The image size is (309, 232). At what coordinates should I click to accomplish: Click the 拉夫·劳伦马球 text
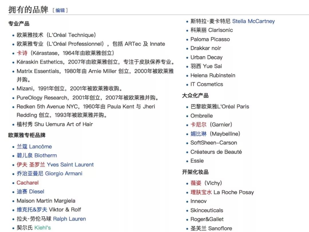(34, 219)
